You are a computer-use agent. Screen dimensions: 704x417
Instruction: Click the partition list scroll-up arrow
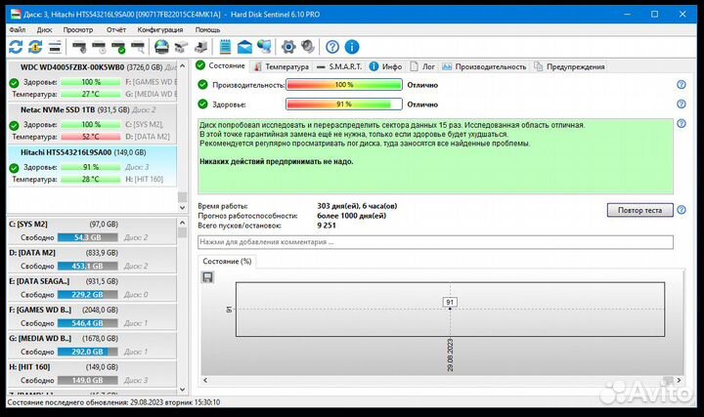click(x=182, y=223)
